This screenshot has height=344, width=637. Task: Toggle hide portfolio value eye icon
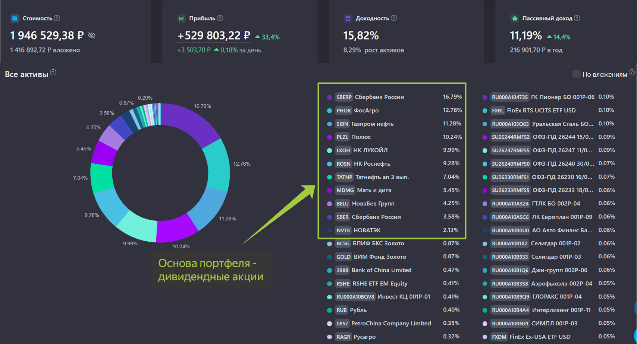tap(92, 35)
